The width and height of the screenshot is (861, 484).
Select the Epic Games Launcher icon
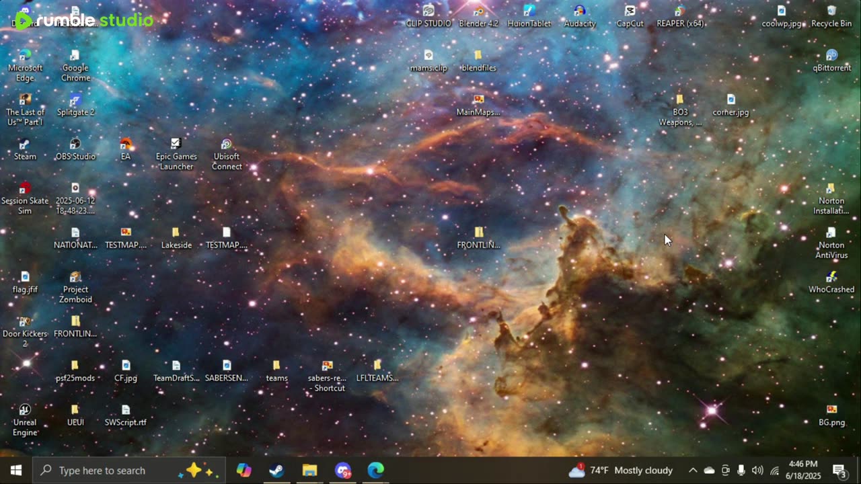tap(176, 155)
